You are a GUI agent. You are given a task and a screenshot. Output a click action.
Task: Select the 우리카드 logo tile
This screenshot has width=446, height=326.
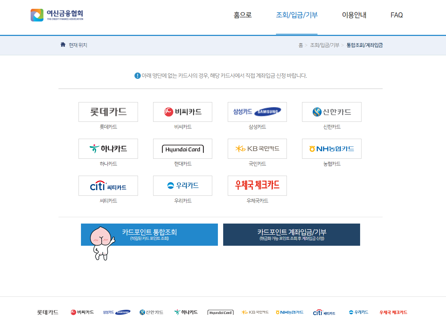[x=183, y=186]
